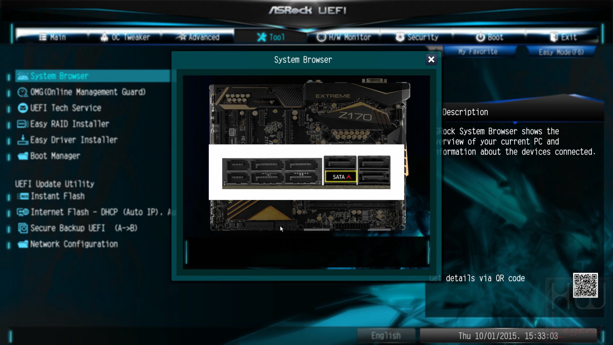The width and height of the screenshot is (613, 345).
Task: Click the highlighted SATA port label
Action: coord(341,177)
